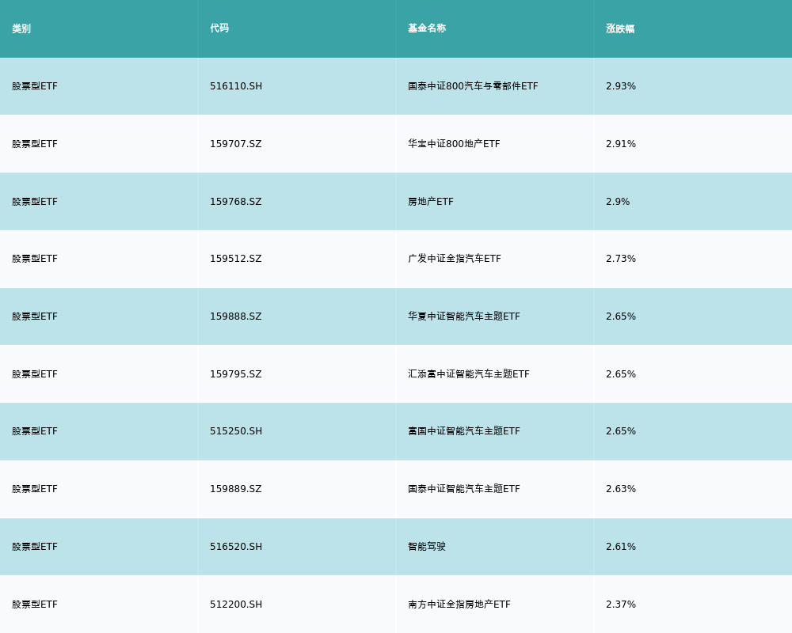Click 股票型ETF in the 159795.SZ row

pyautogui.click(x=35, y=374)
